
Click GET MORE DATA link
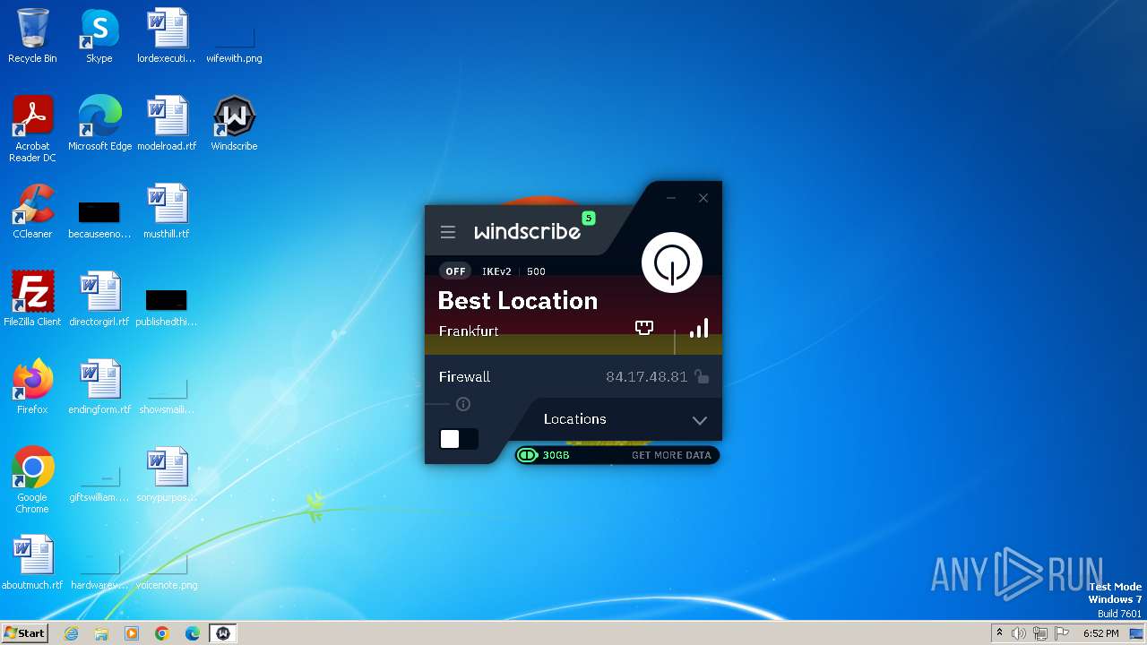671,455
